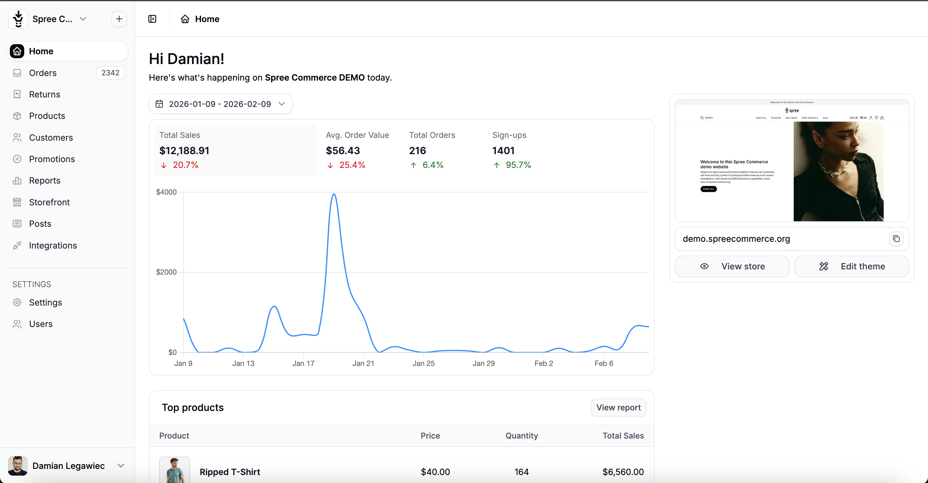Click the Edit theme button
This screenshot has height=483, width=928.
pos(852,267)
